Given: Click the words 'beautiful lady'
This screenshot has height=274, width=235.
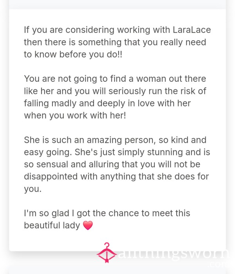Looking at the screenshot, I should [52, 226].
